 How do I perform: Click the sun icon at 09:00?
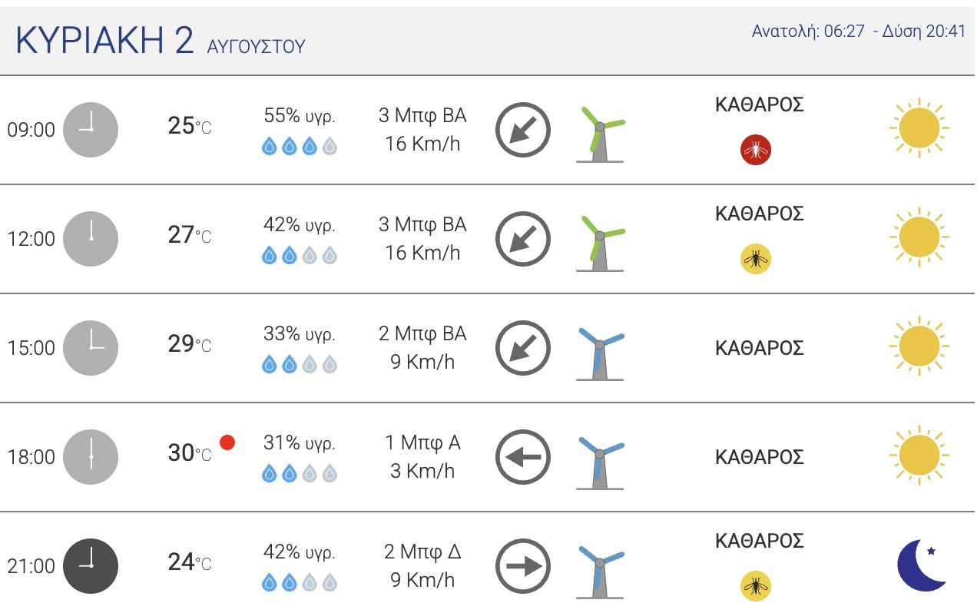pos(919,128)
